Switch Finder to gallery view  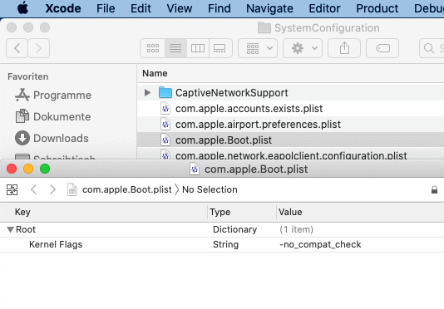pyautogui.click(x=220, y=48)
